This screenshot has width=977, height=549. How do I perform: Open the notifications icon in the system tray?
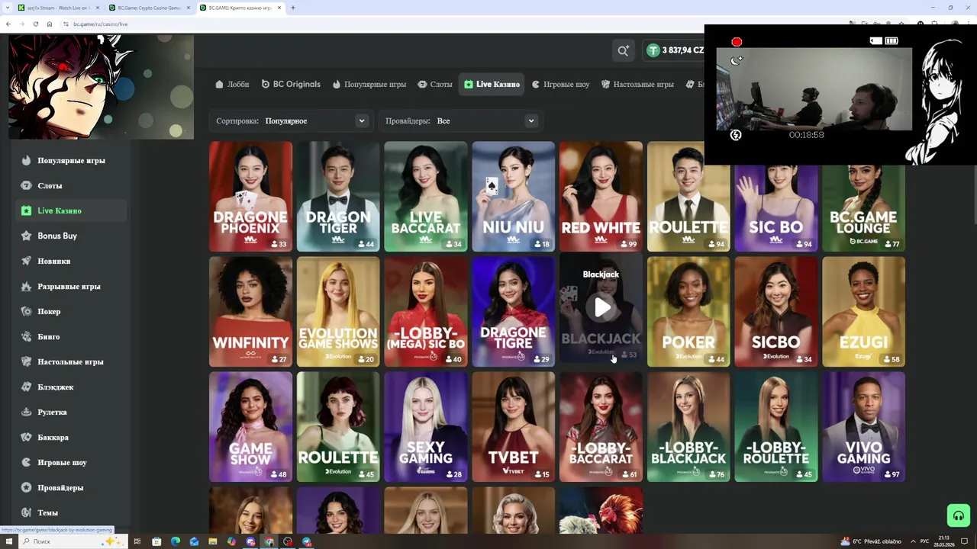tap(964, 541)
